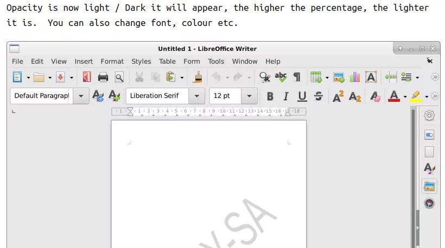445x248 pixels.
Task: Toggle Superscript formatting
Action: tap(338, 96)
